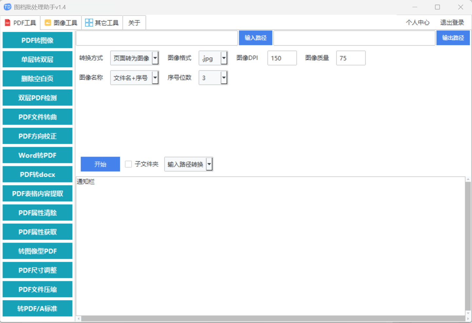This screenshot has width=472, height=323.
Task: Open the 转换方式 dropdown
Action: (x=135, y=58)
